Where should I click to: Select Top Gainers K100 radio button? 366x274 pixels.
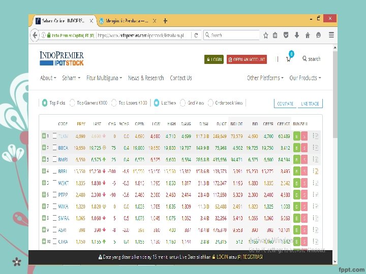(x=72, y=102)
